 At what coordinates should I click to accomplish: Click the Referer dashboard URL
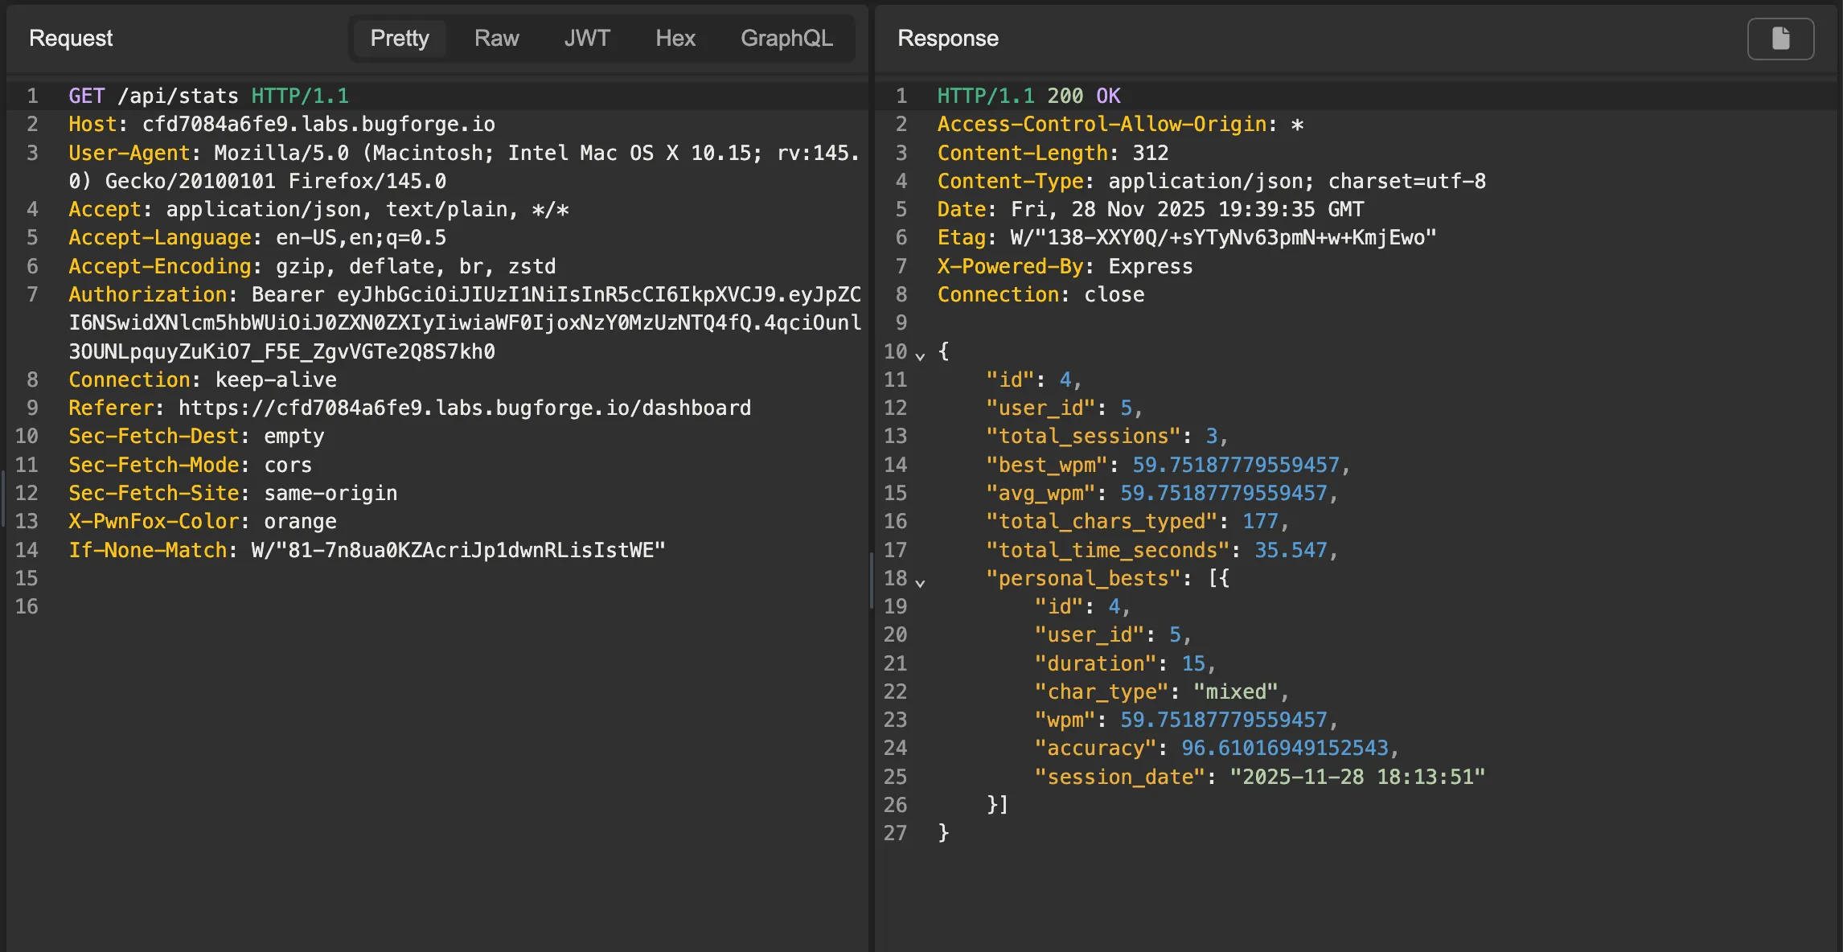click(464, 408)
